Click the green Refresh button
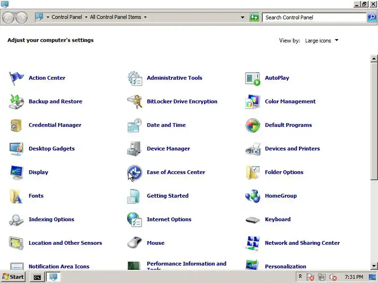The width and height of the screenshot is (378, 283). 254,17
